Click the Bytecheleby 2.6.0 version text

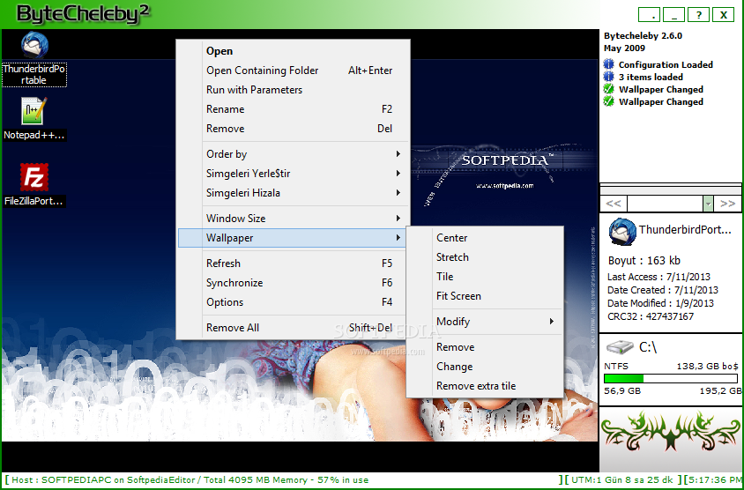point(643,35)
